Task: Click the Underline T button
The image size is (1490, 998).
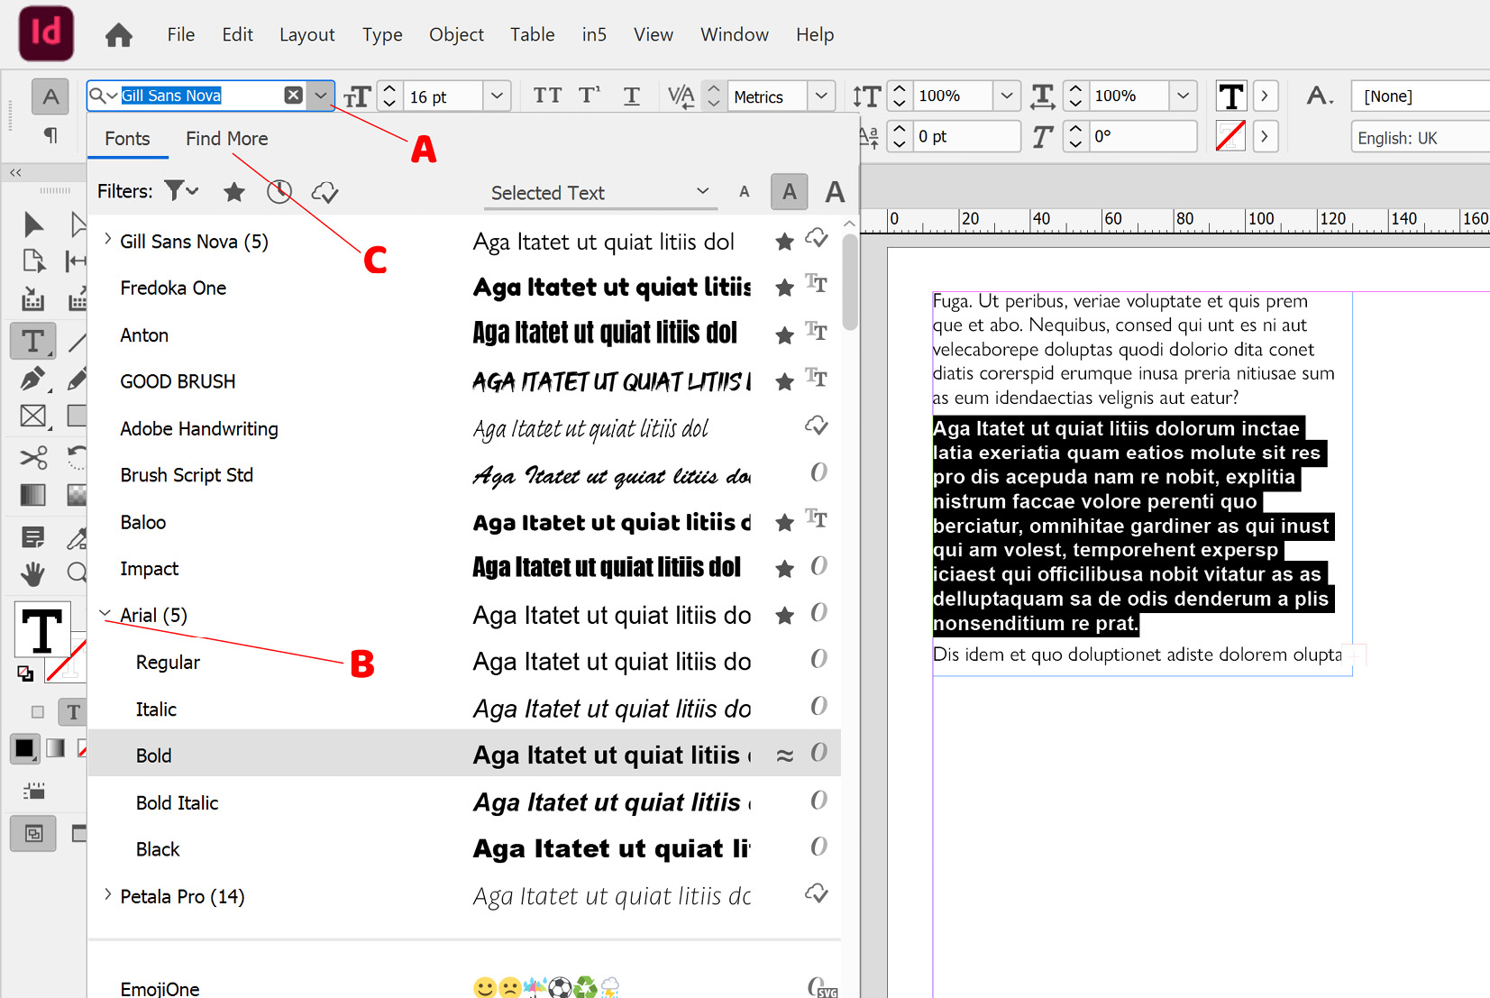Action: pos(632,96)
